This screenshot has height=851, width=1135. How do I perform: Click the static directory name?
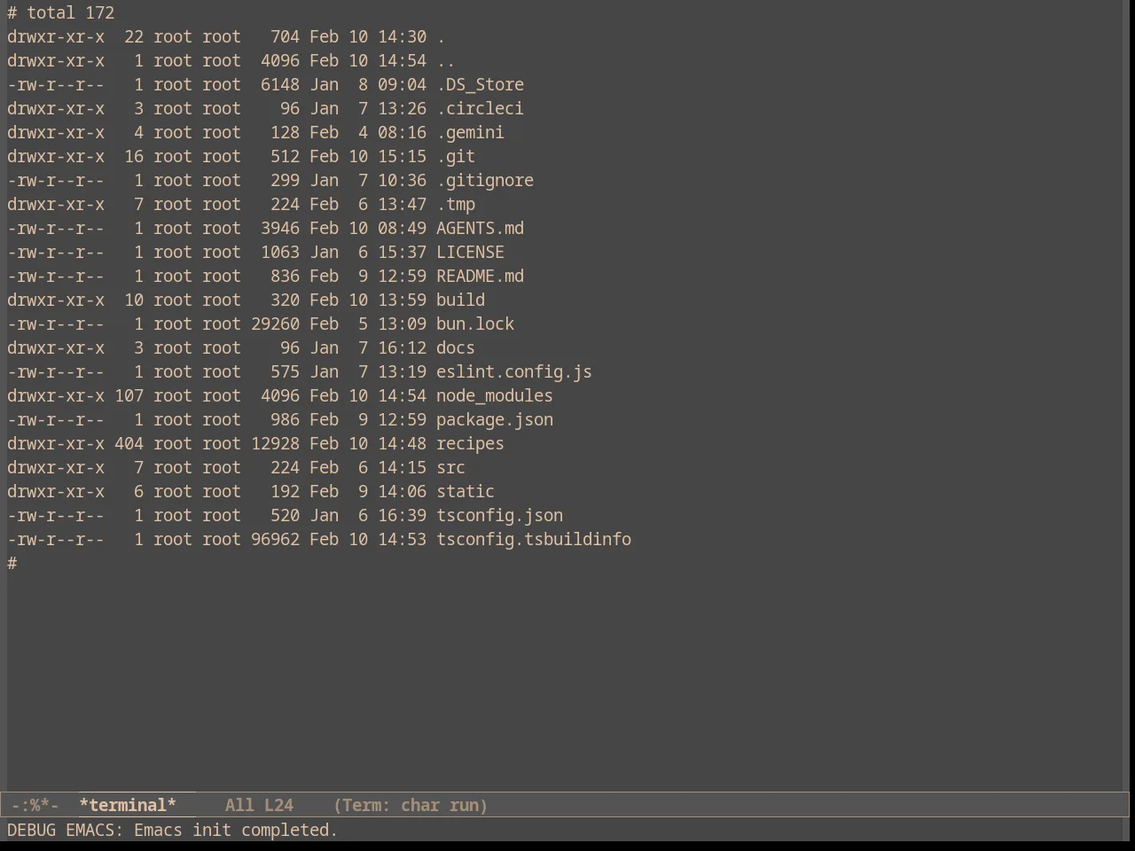[x=466, y=491]
